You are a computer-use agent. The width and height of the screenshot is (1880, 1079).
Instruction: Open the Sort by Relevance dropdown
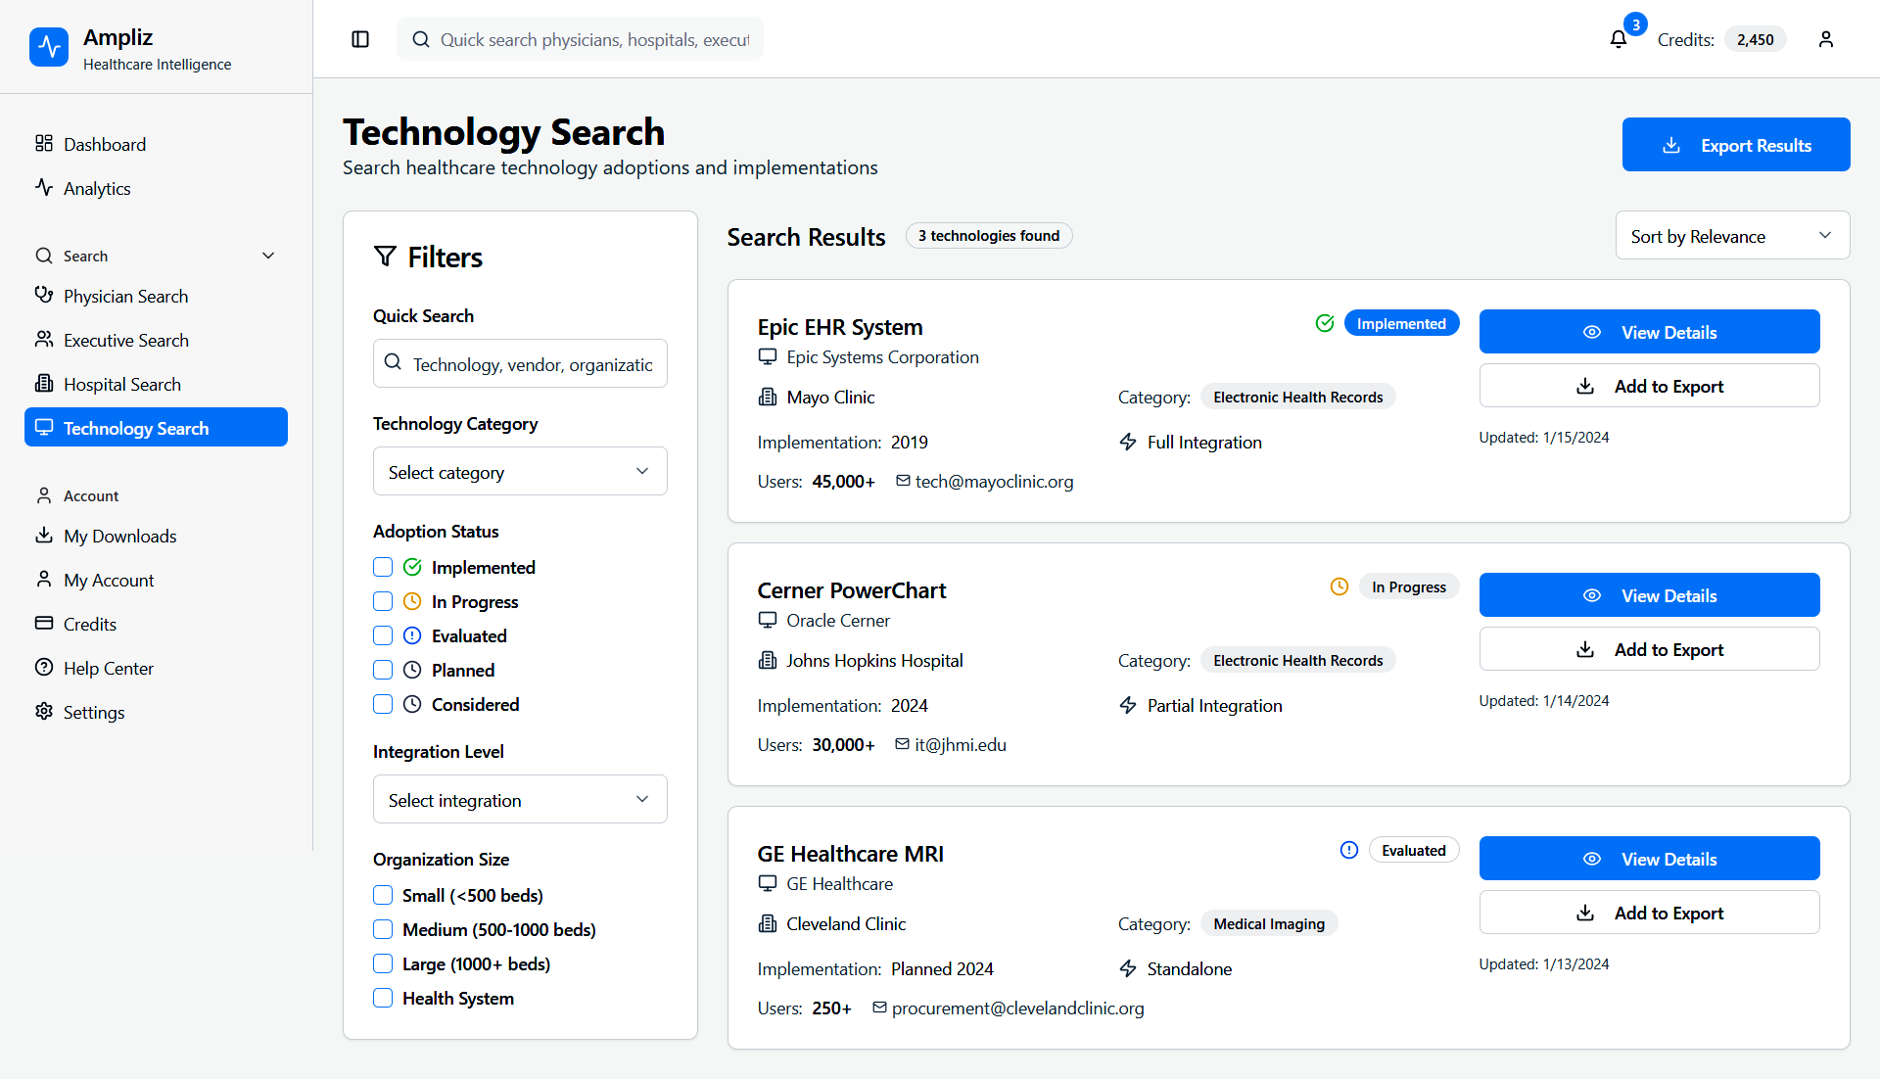(1731, 236)
